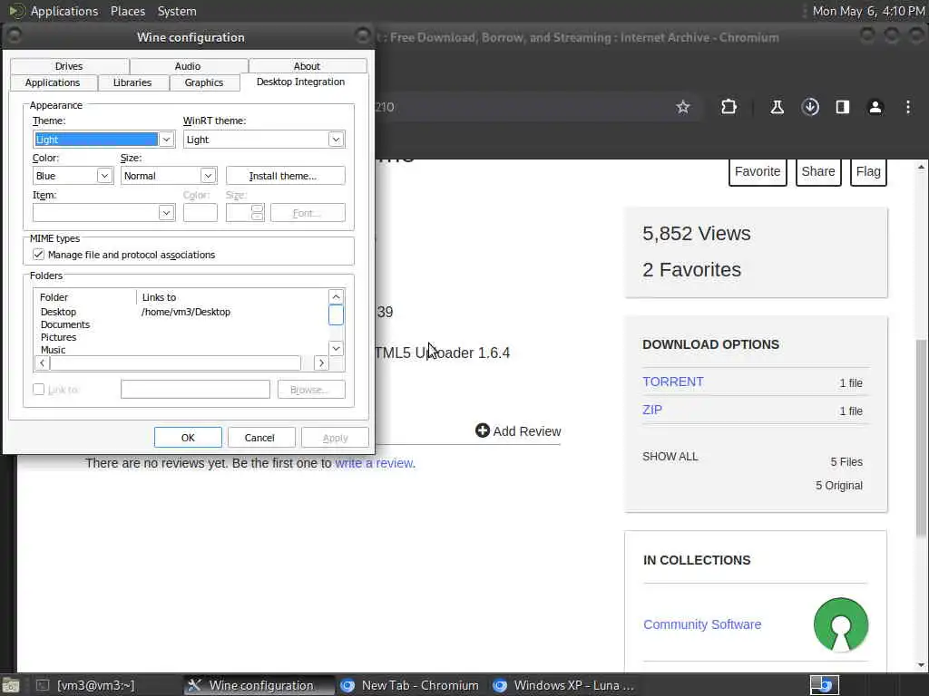Click the Apply button
929x696 pixels.
[x=335, y=438]
